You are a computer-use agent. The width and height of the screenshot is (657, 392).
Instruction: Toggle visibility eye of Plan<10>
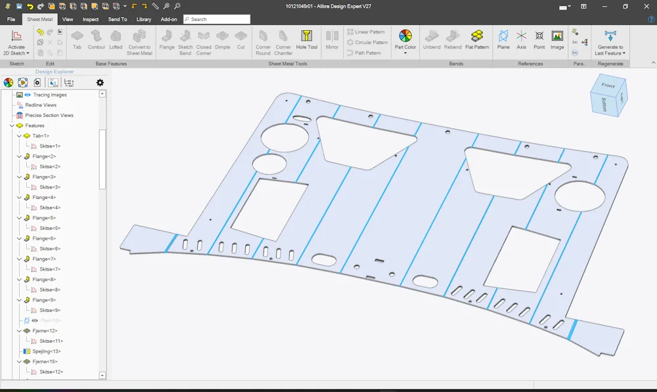[x=35, y=321]
